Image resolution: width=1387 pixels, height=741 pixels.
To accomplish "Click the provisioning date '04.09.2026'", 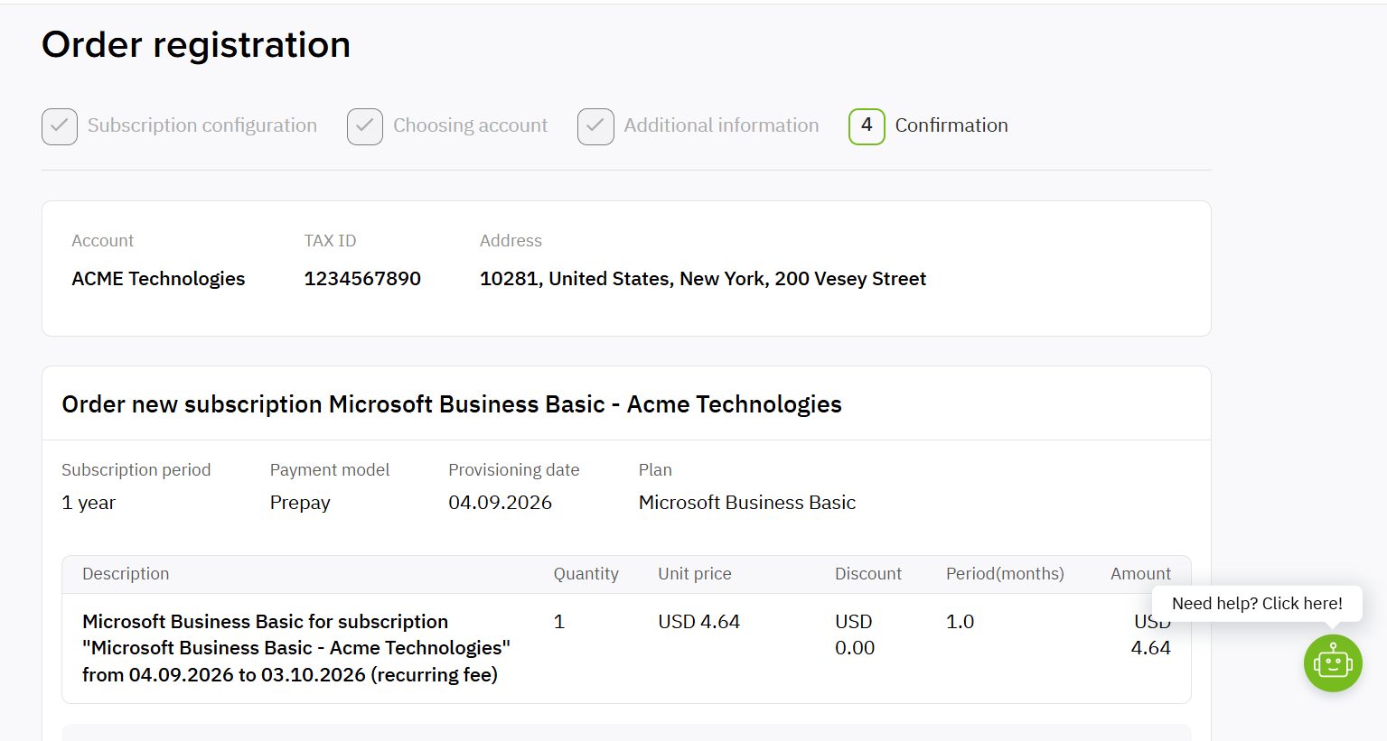I will (x=500, y=503).
